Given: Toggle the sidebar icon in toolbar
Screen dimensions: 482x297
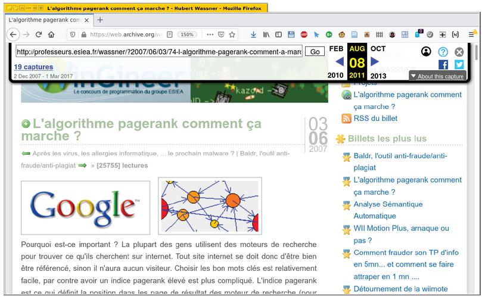Looking at the screenshot, I should pos(278,35).
